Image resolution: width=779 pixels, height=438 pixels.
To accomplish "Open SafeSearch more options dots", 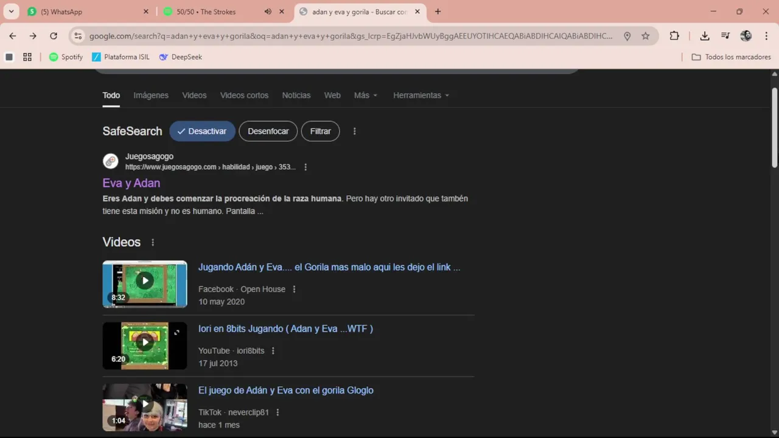I will (354, 131).
